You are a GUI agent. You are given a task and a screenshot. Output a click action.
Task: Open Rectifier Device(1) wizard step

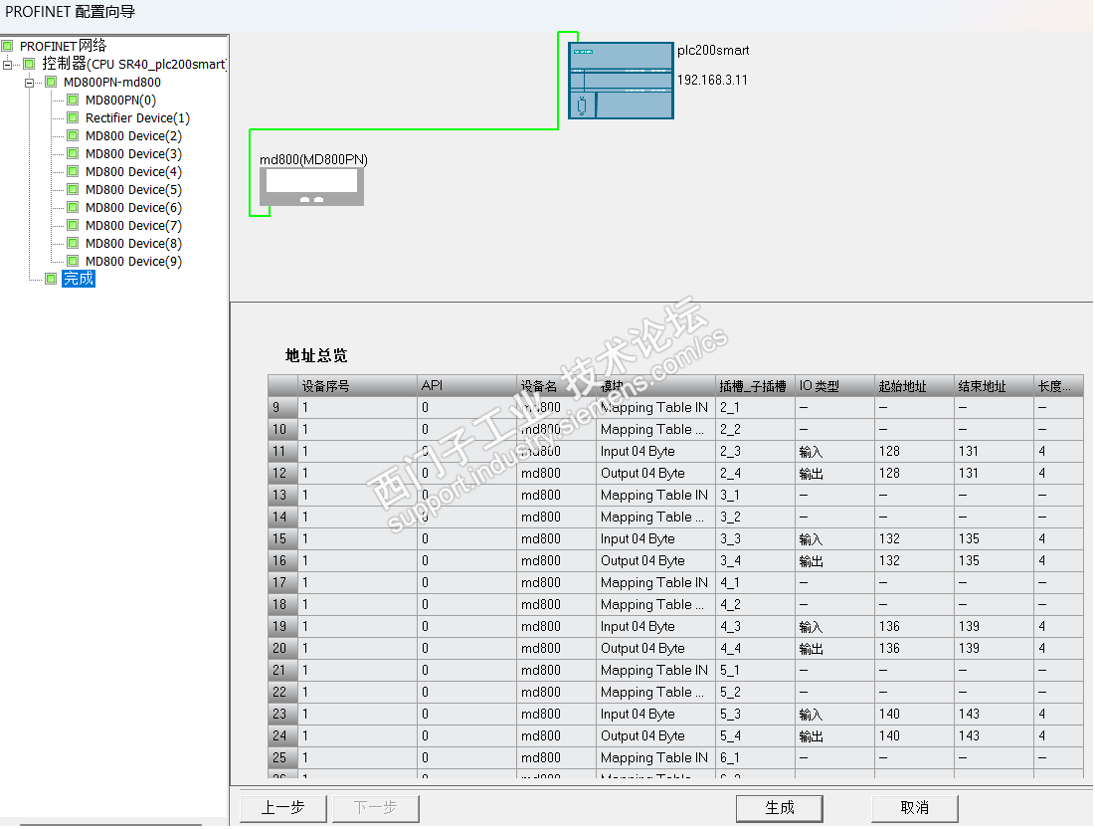[137, 118]
